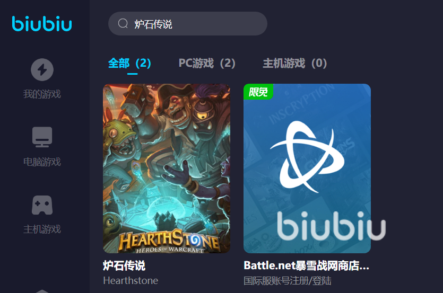Image resolution: width=443 pixels, height=293 pixels.
Task: Click the green 限免 badge
Action: click(258, 92)
